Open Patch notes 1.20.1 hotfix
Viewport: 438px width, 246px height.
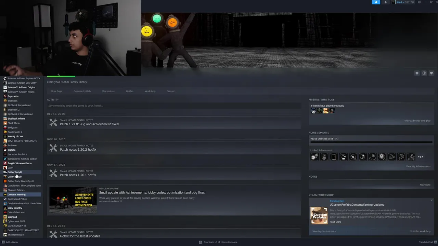coord(78,175)
